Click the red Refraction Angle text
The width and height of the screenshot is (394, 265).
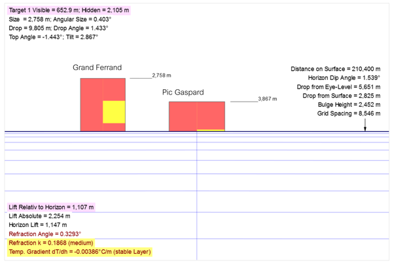point(45,234)
